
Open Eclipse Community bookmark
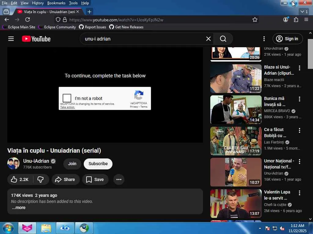coord(57,27)
